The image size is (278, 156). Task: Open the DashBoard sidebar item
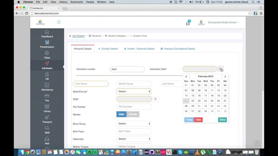(47, 34)
